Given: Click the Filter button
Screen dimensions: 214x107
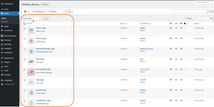Looking at the screenshot, I should pyautogui.click(x=69, y=11).
